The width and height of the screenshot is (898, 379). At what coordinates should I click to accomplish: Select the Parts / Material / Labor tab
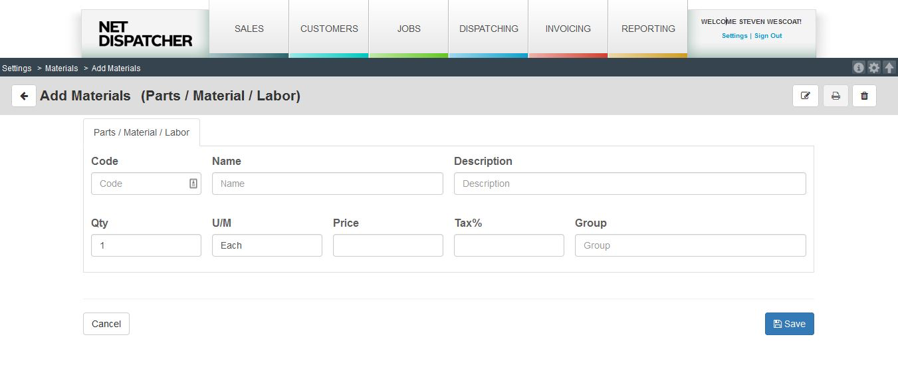[142, 132]
